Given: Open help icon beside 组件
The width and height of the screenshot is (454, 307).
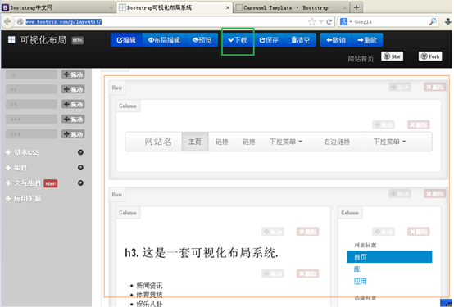Looking at the screenshot, I should pyautogui.click(x=80, y=168).
